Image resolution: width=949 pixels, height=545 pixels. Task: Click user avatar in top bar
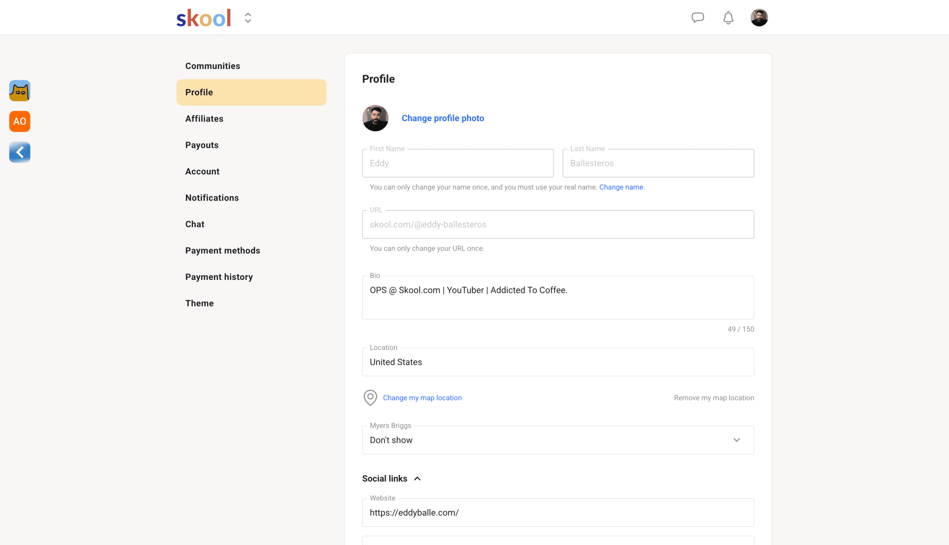759,17
